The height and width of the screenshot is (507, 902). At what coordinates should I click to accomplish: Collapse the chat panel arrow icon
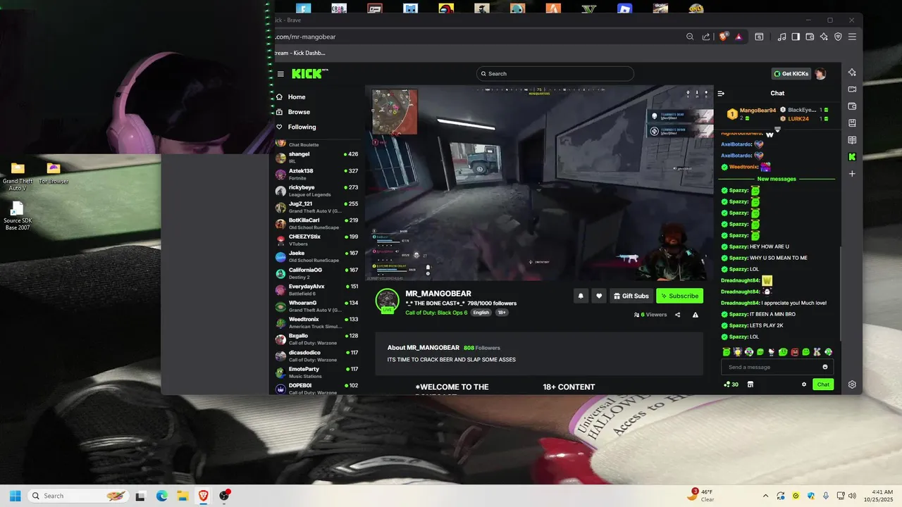721,93
